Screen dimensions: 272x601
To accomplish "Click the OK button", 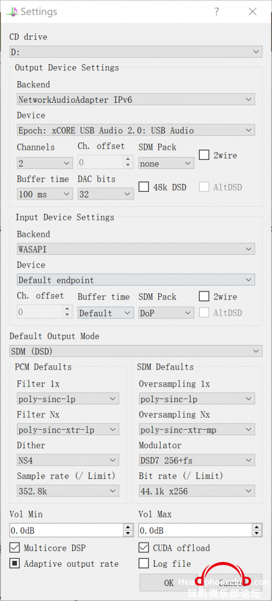I will [169, 582].
